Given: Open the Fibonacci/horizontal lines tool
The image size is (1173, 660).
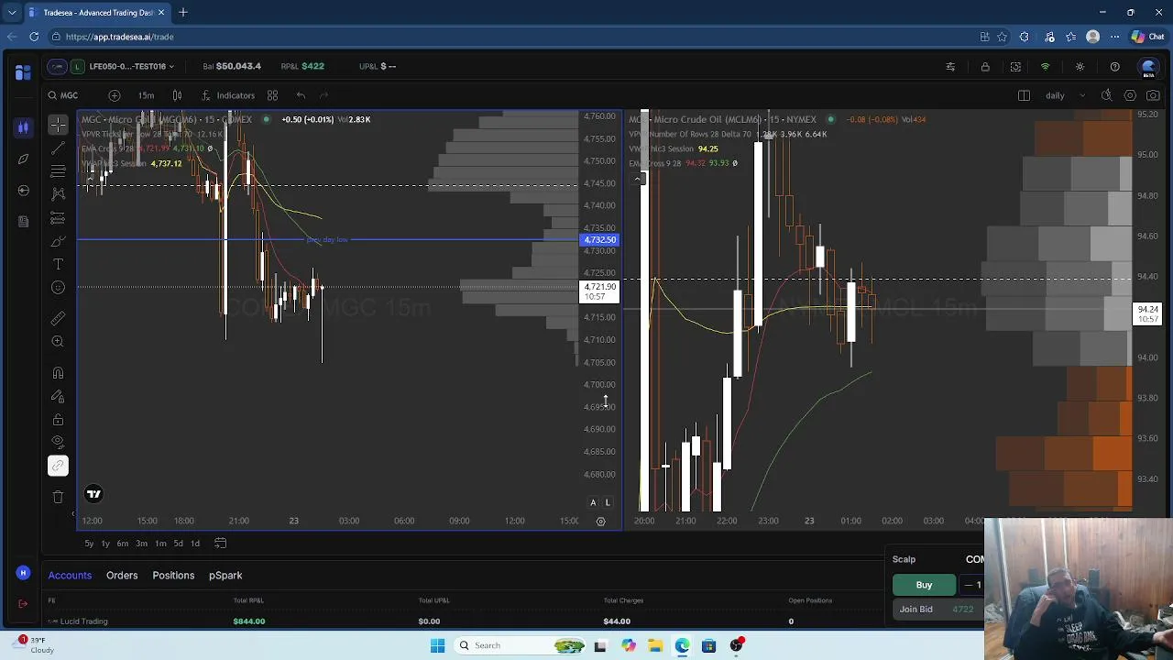Looking at the screenshot, I should 58,170.
